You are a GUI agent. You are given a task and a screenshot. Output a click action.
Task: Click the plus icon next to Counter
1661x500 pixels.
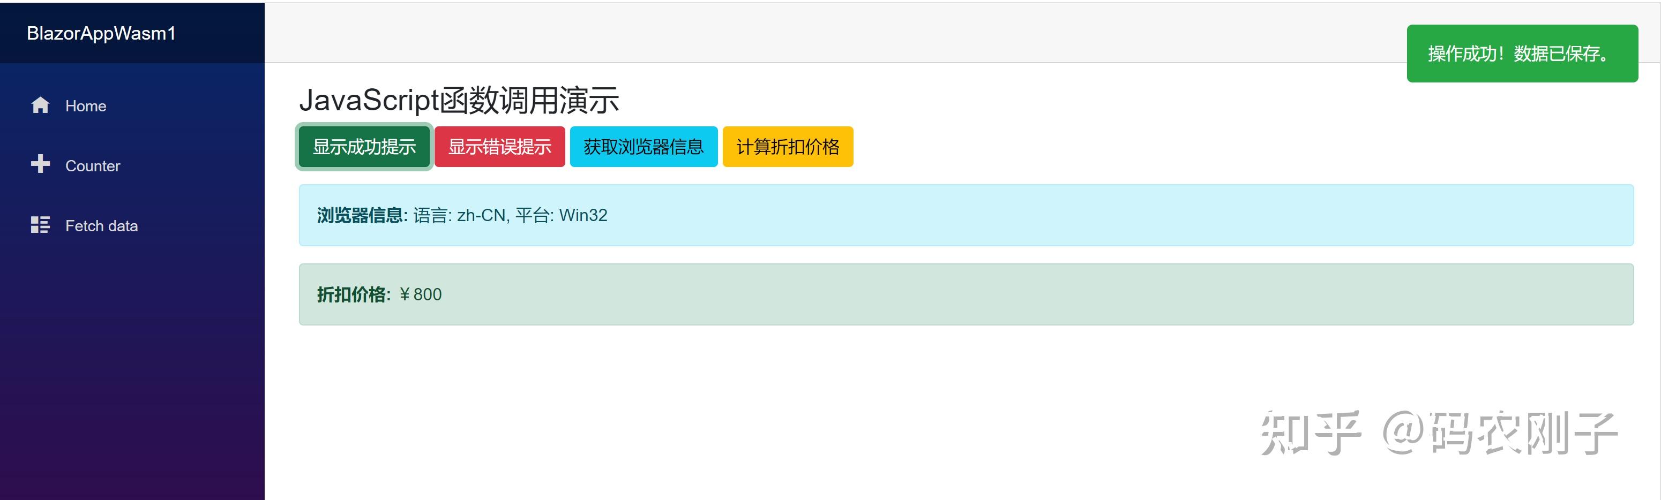[x=40, y=165]
